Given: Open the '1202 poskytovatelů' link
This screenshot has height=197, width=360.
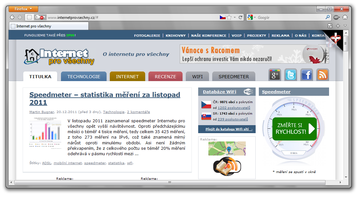Looking at the screenshot, I should coord(234,108).
